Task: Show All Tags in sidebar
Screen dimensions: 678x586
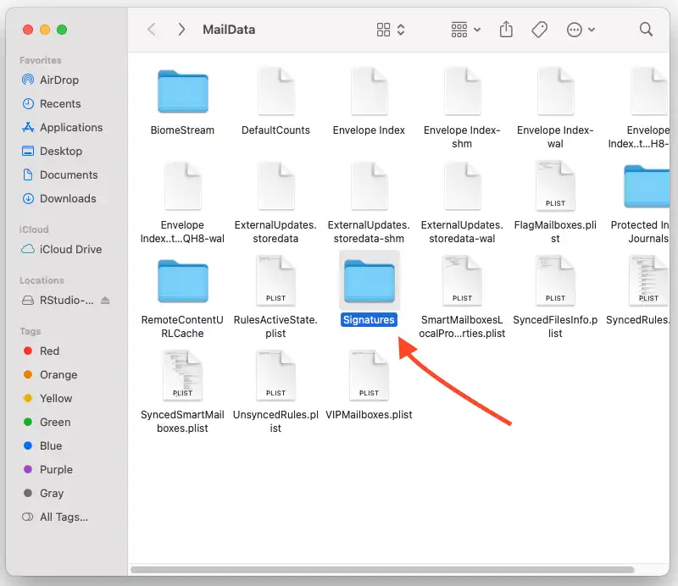Action: click(x=64, y=517)
